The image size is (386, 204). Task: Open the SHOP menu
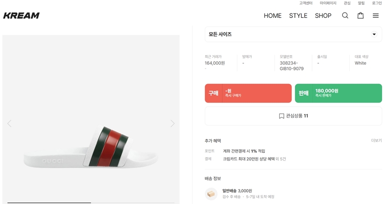tap(323, 15)
